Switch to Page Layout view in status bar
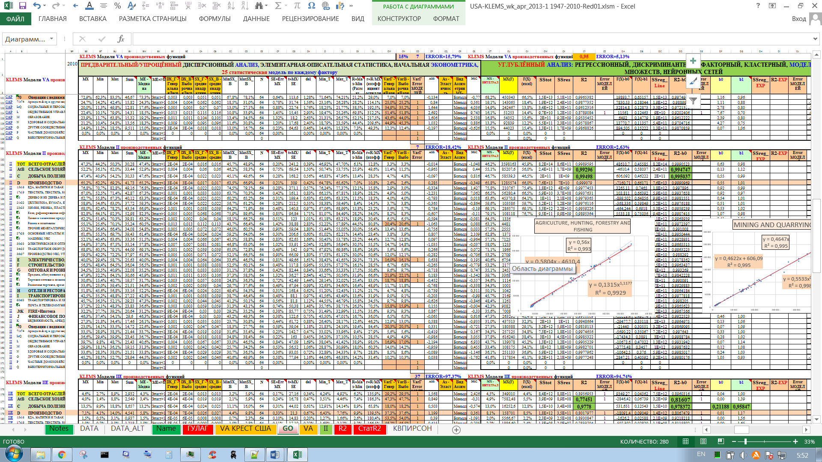 (x=703, y=441)
